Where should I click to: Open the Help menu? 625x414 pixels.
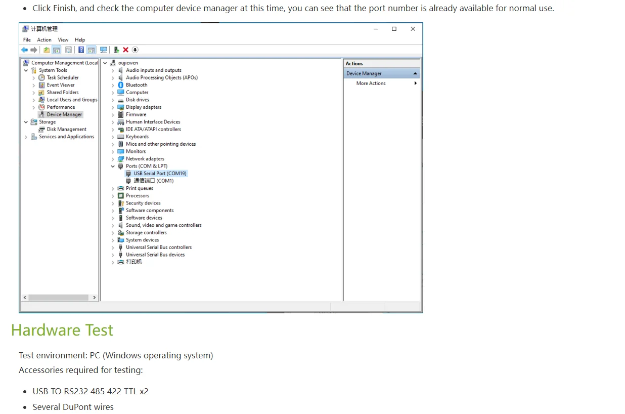[80, 39]
